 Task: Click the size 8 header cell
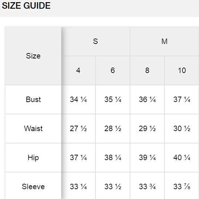(x=147, y=70)
